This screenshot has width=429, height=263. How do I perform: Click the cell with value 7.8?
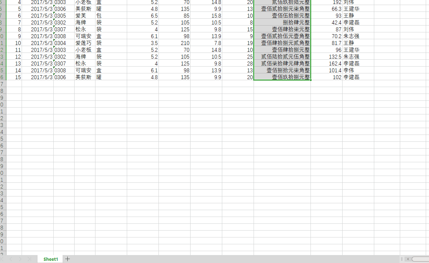tap(206, 43)
